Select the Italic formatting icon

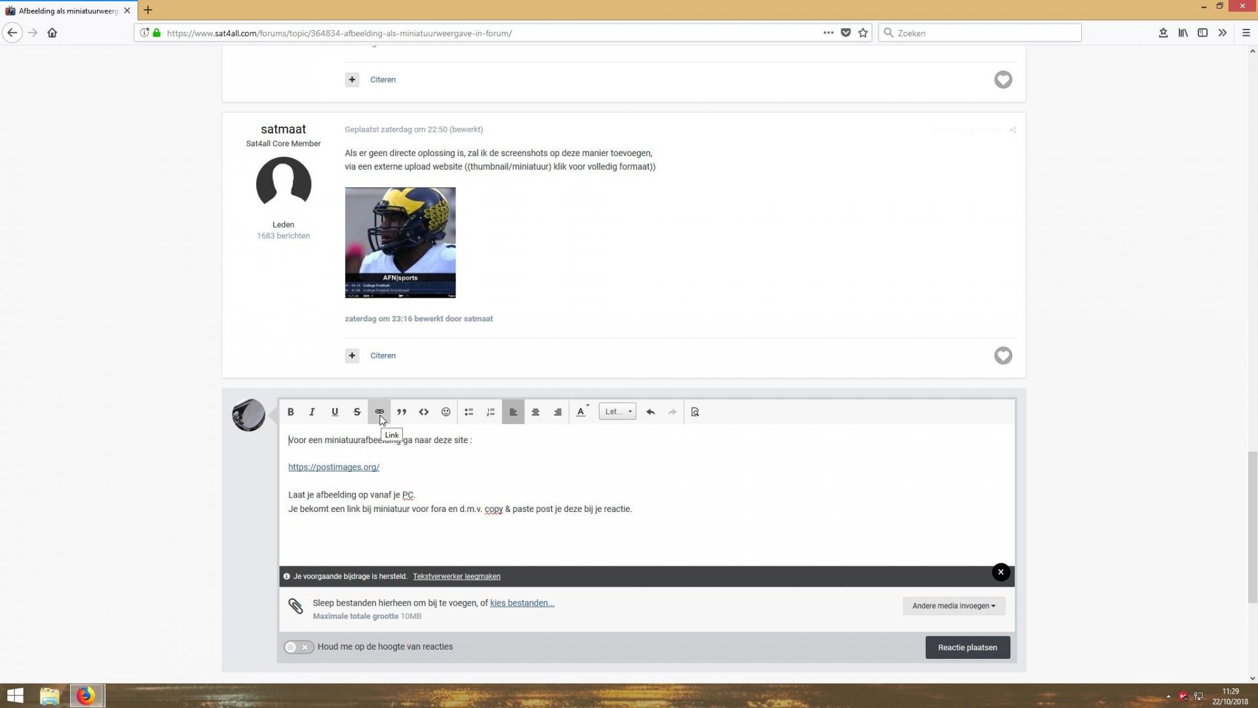click(312, 412)
